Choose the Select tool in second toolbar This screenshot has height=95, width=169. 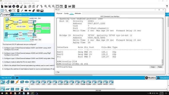click(x=2, y=11)
